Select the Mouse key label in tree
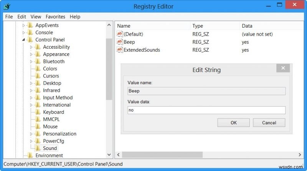 [50, 127]
